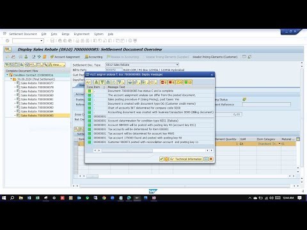Click Release to Accounting button
The width and height of the screenshot is (307, 230).
[x=123, y=57]
